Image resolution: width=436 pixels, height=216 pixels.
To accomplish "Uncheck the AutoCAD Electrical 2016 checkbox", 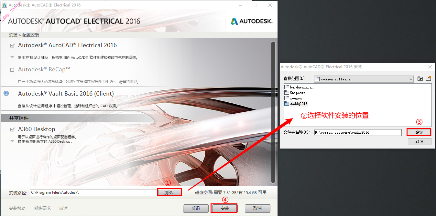I will tap(12, 46).
